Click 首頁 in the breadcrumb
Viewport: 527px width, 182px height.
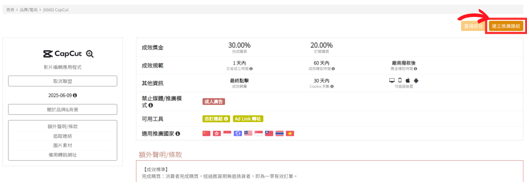[10, 10]
